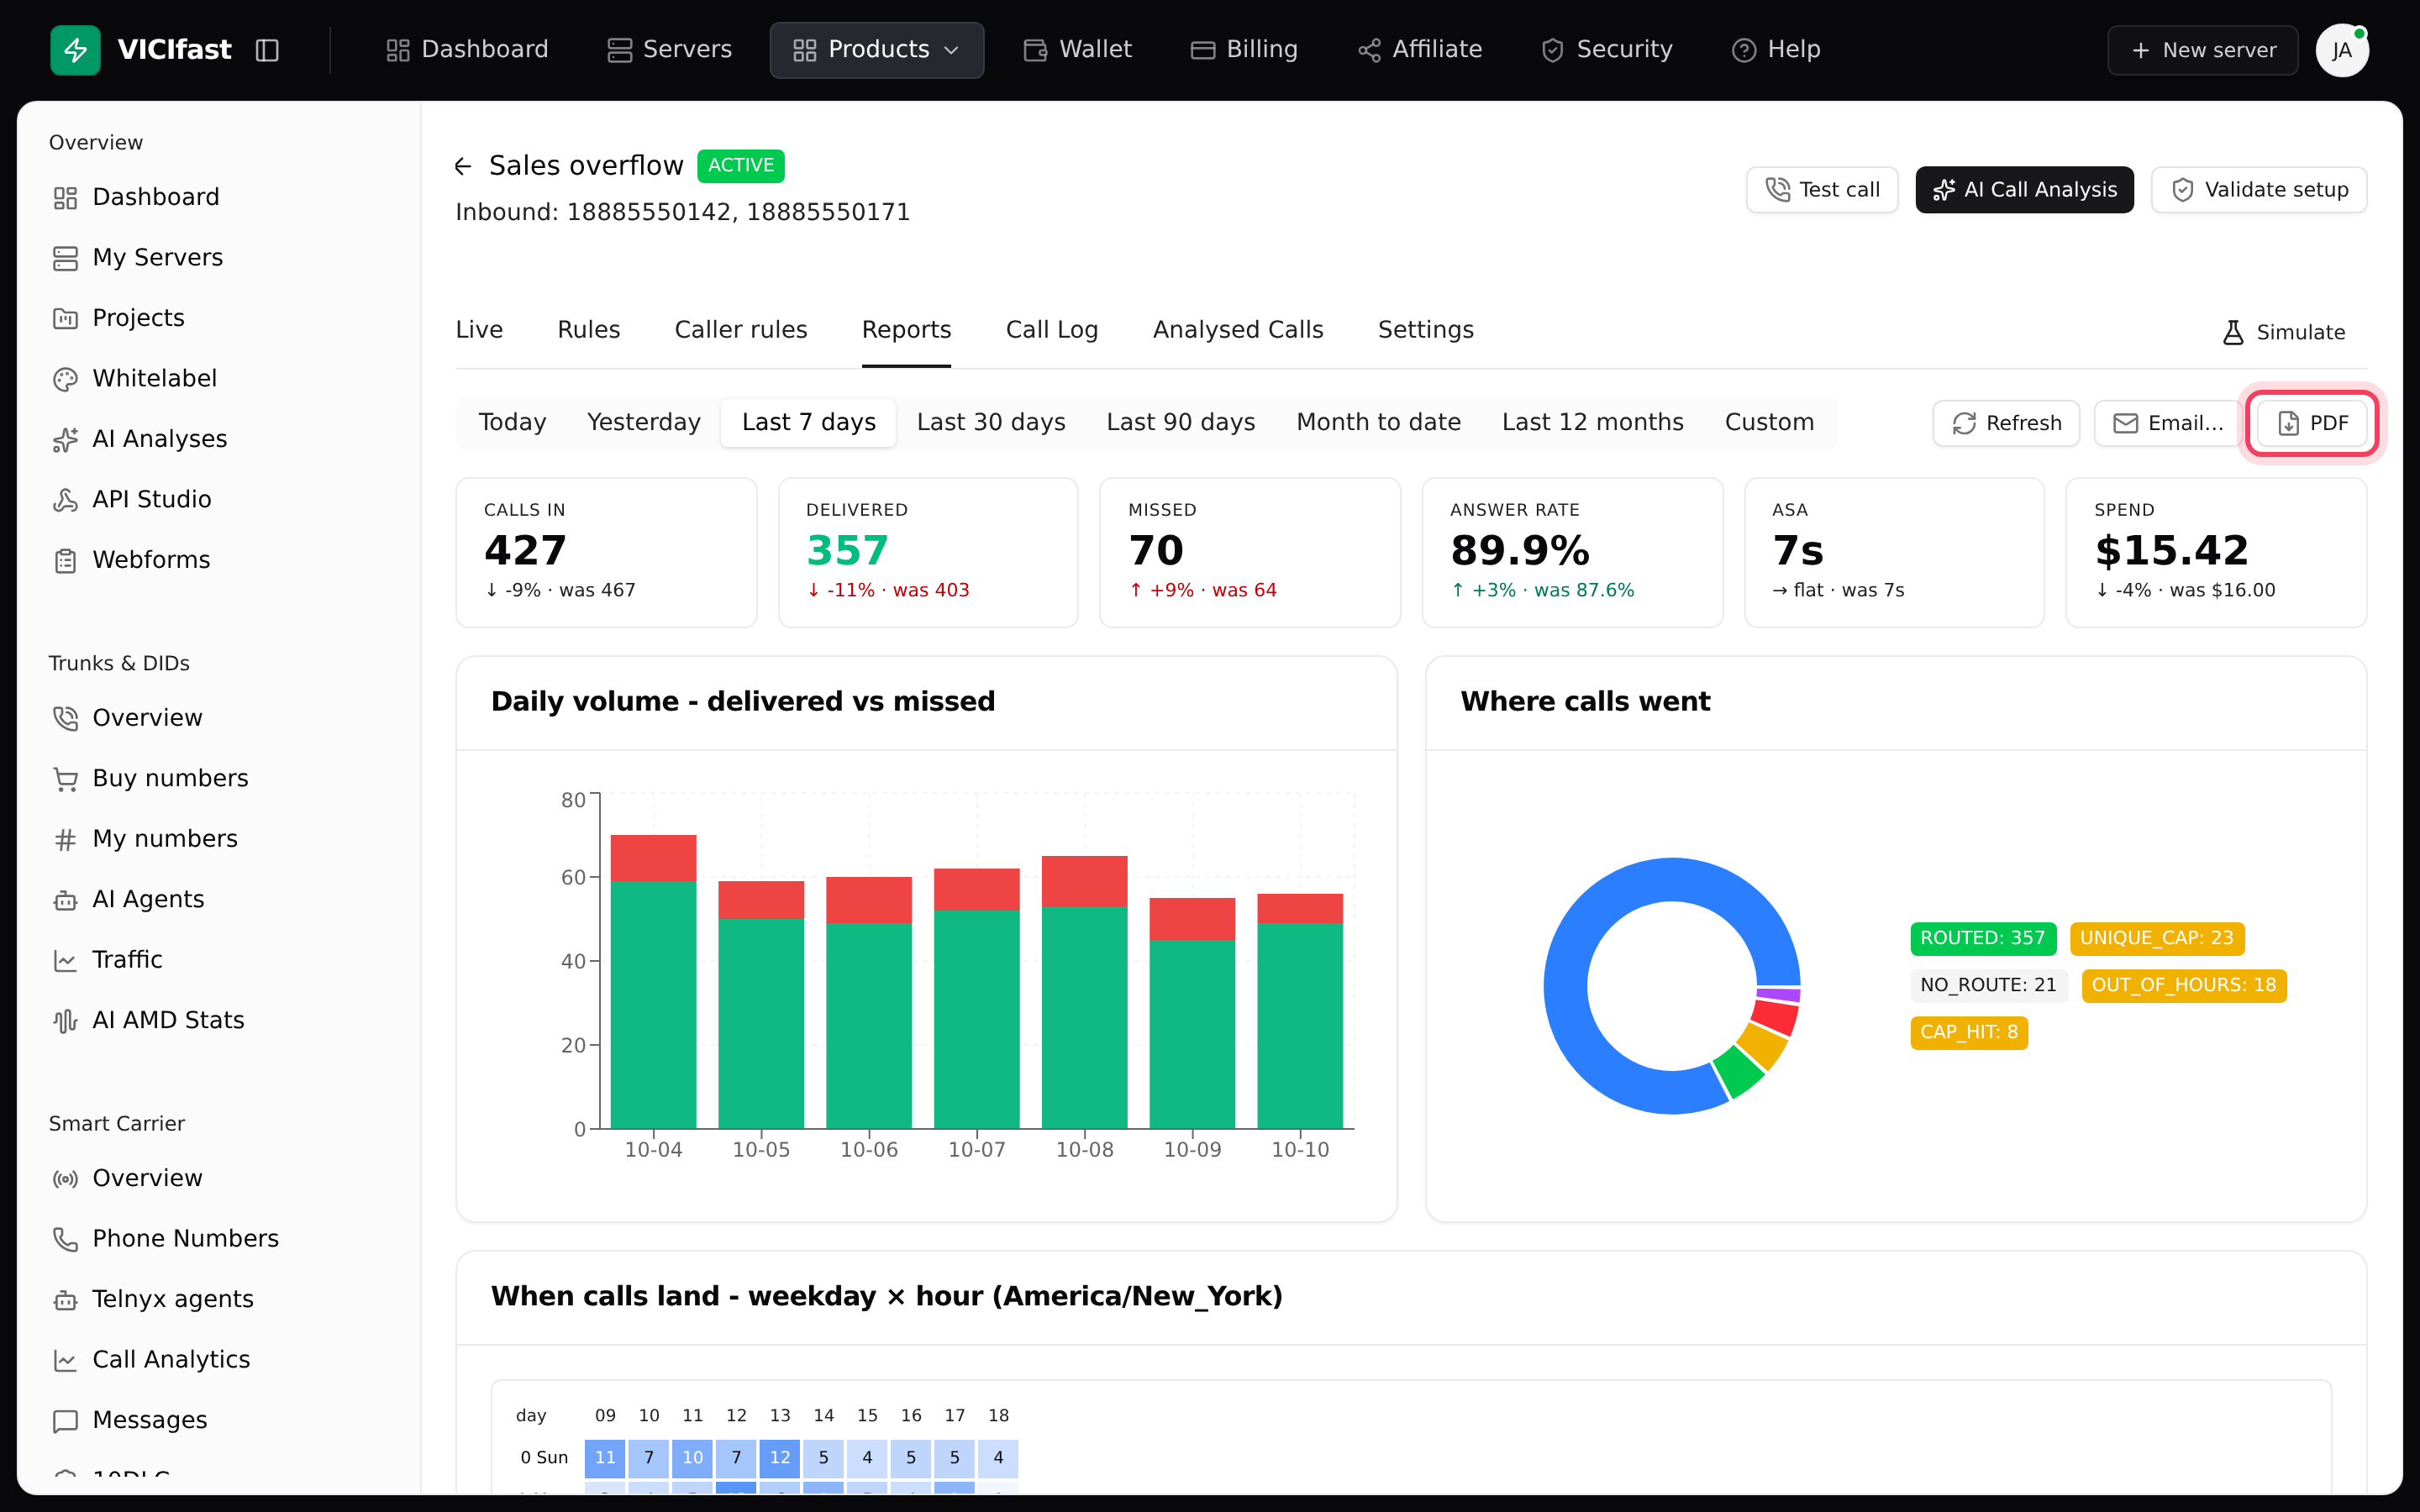
Task: Select the Custom date range
Action: [x=1769, y=422]
